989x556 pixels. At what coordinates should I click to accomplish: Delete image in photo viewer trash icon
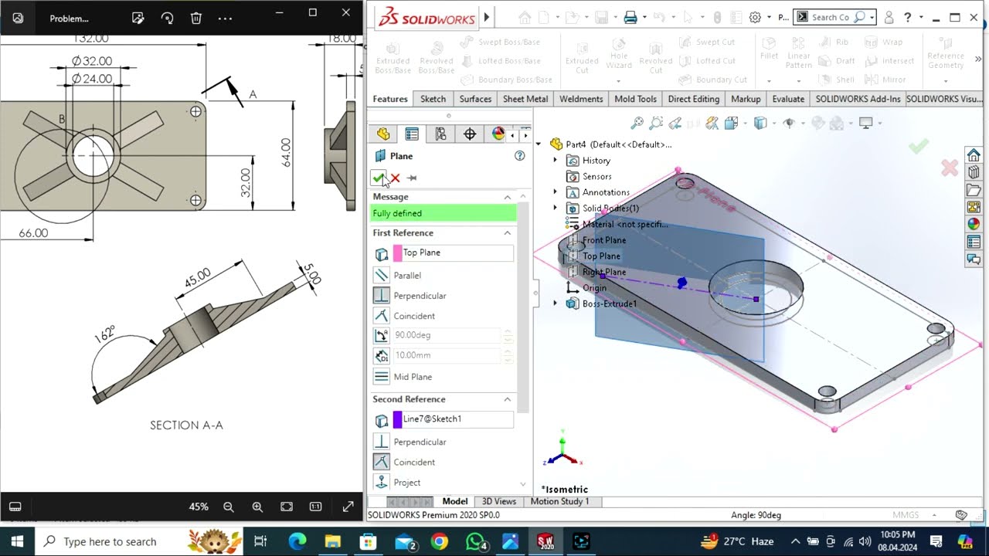coord(196,18)
